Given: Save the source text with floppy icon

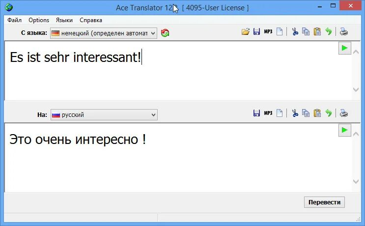Looking at the screenshot, I should (x=256, y=31).
